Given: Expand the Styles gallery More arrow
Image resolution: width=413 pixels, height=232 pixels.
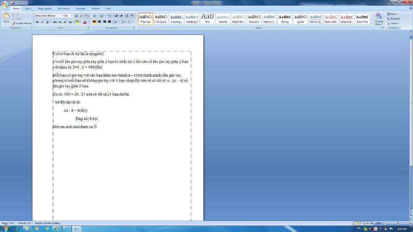Looking at the screenshot, I should click(x=372, y=23).
